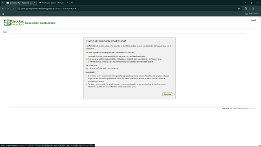Screen dimensions: 261x147
Task: Switch language to English
Action: coord(253,20)
